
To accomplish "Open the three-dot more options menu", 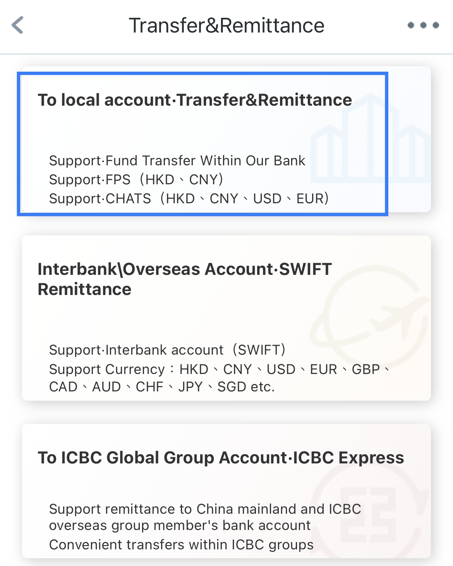I will pyautogui.click(x=423, y=25).
